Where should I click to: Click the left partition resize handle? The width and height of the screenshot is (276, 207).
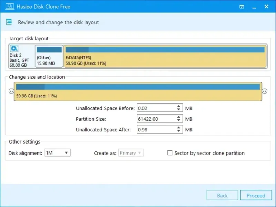click(x=11, y=91)
